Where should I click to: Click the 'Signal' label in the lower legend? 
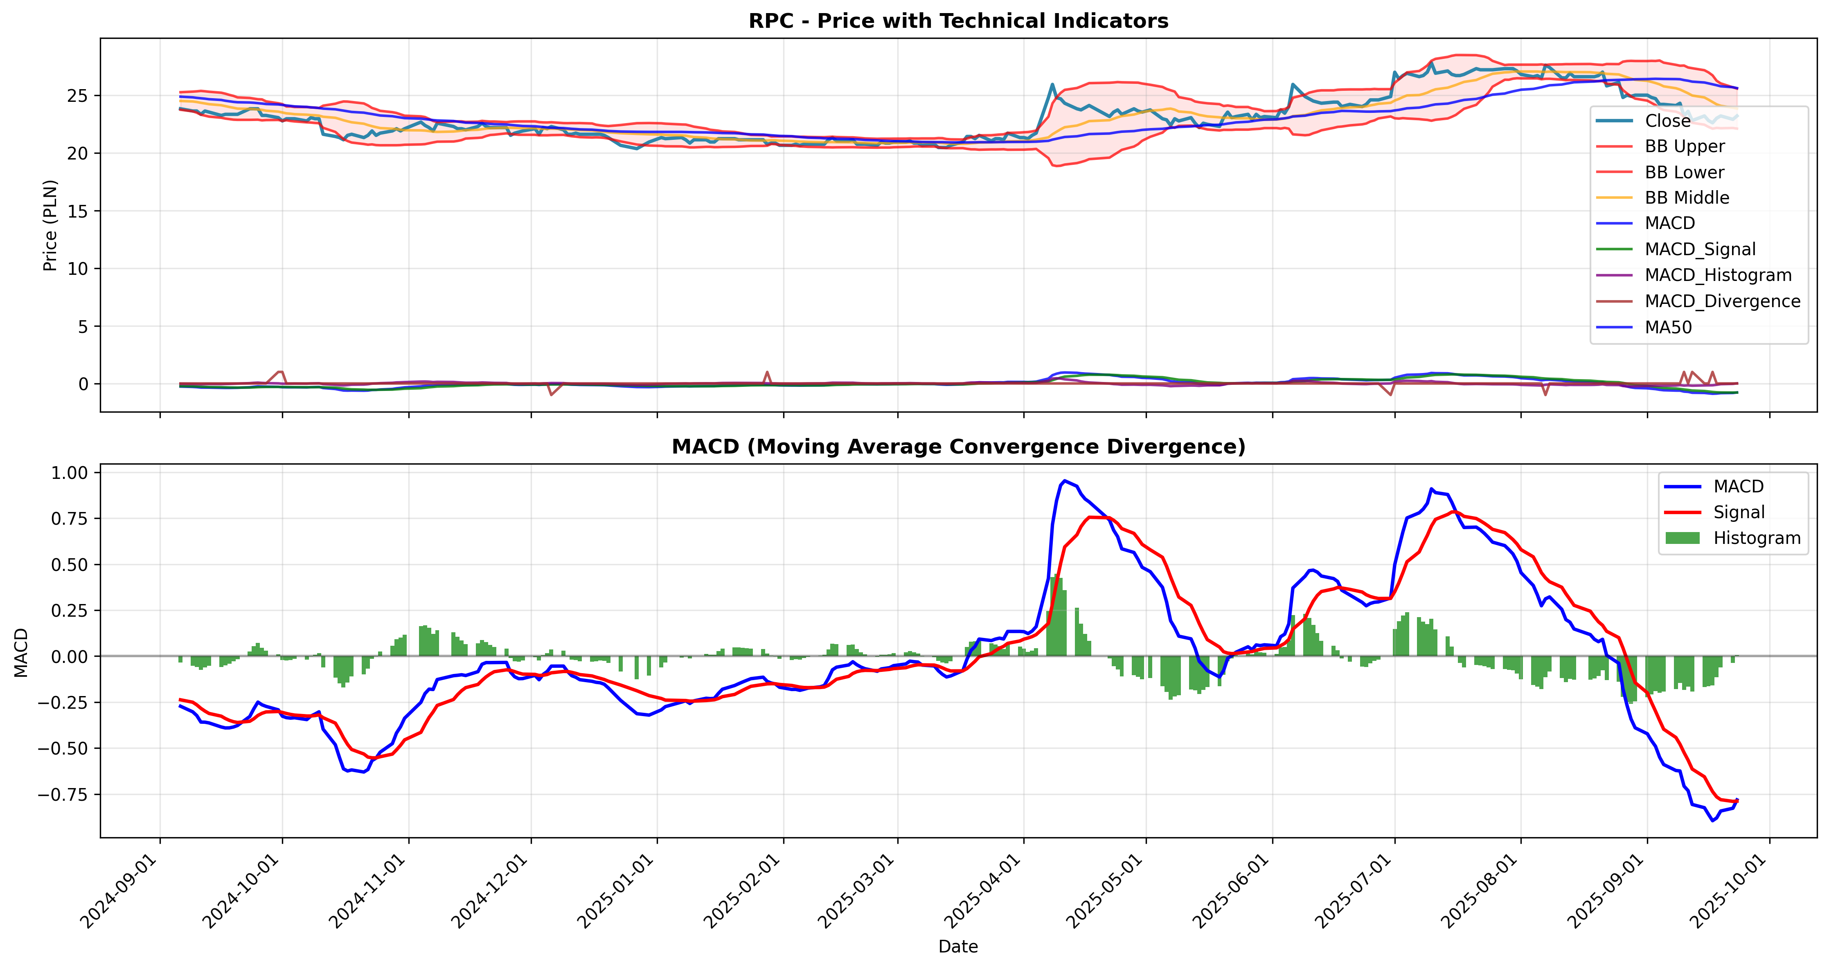pos(1739,512)
